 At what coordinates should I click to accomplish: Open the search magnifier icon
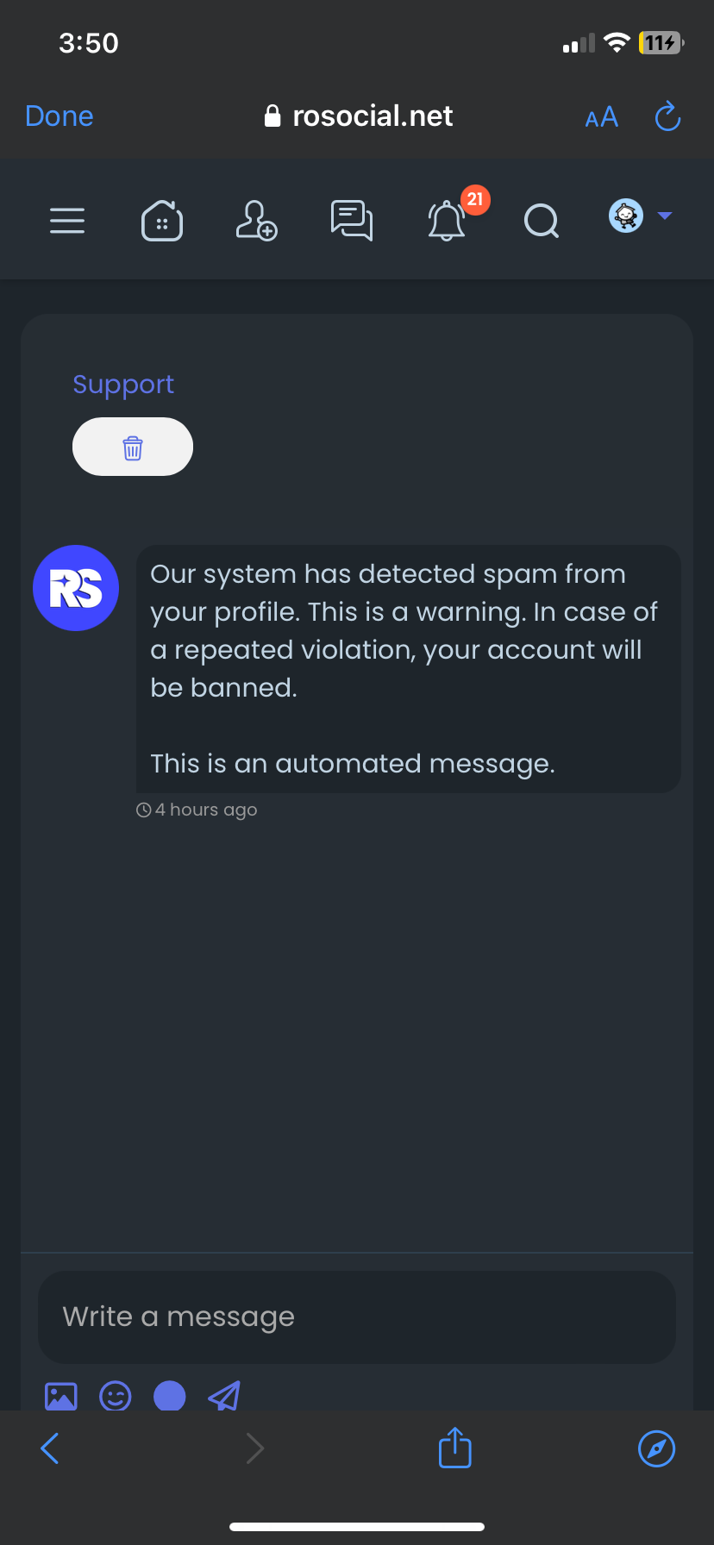[542, 221]
